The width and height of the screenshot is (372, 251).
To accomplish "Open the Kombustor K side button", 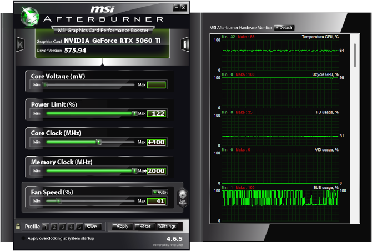I will coord(20,44).
